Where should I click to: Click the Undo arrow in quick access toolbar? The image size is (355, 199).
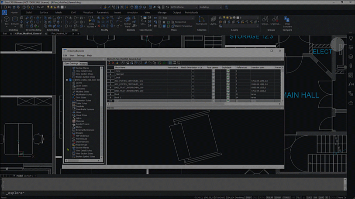click(38, 7)
